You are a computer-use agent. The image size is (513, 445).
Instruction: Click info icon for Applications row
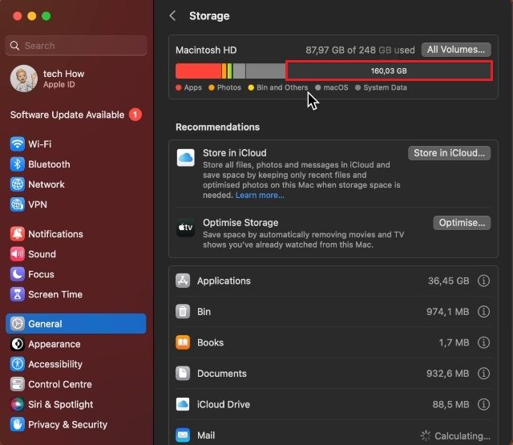click(x=483, y=281)
